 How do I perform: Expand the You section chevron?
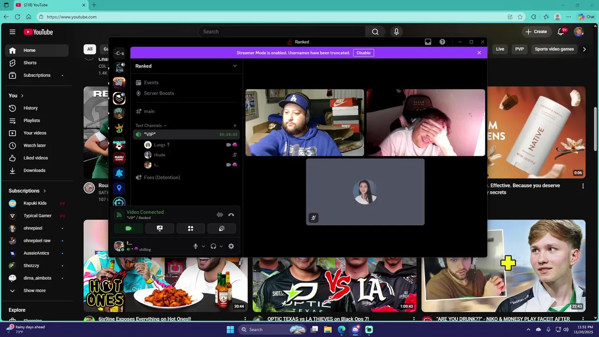pos(22,95)
